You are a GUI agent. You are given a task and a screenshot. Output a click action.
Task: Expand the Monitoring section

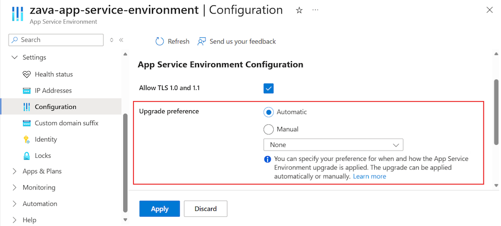(x=14, y=188)
